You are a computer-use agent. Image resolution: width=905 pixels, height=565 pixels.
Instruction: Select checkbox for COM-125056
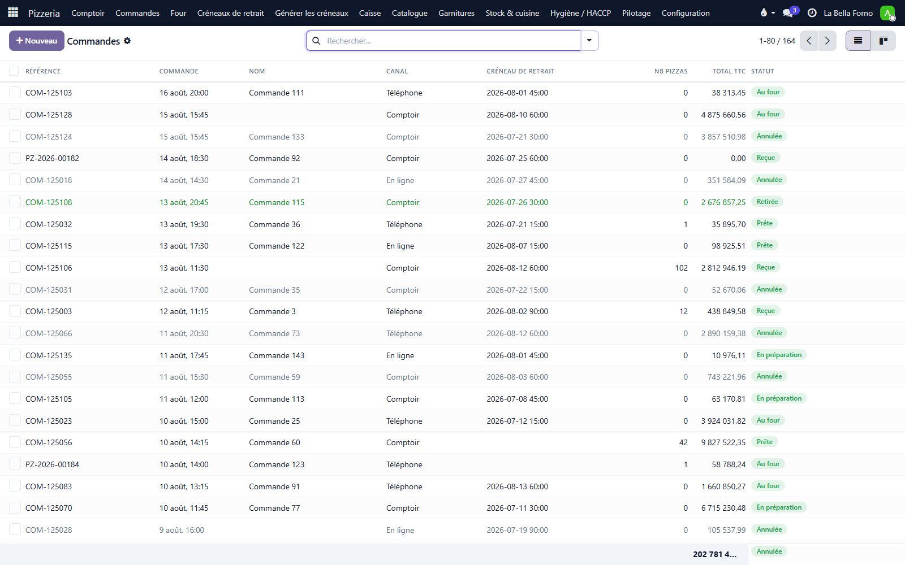point(15,442)
